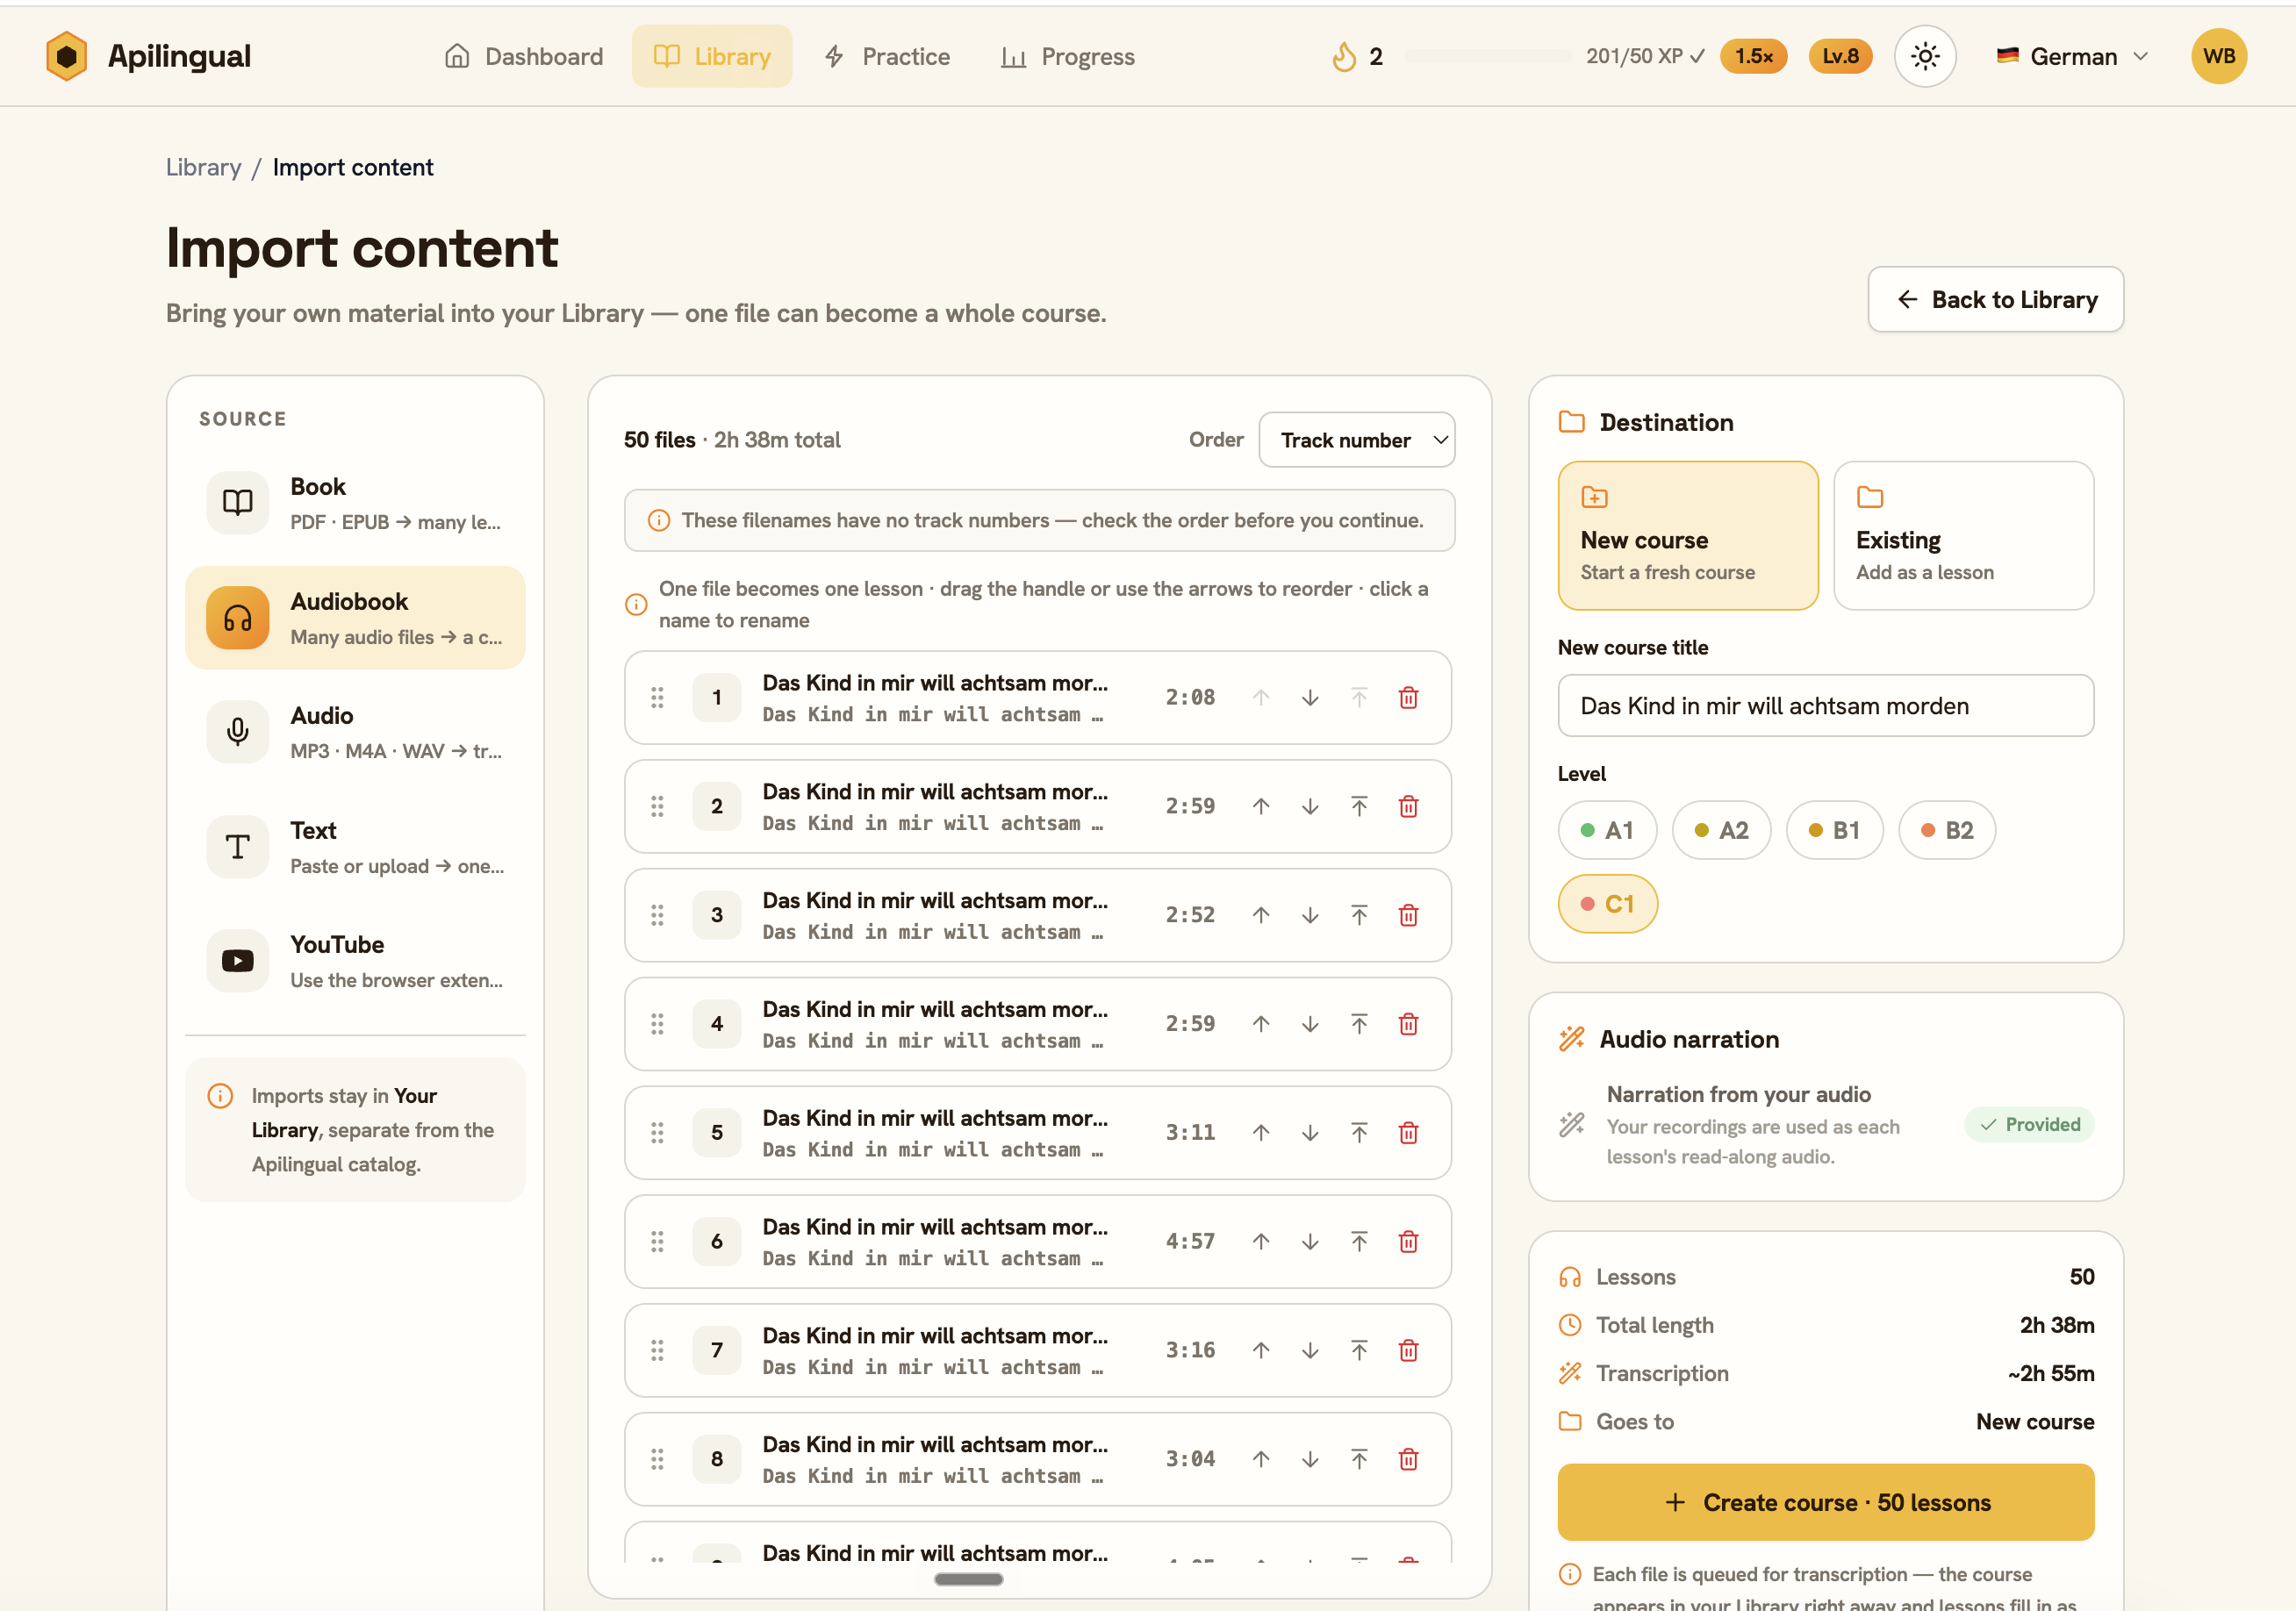
Task: Move file 5 to top
Action: pyautogui.click(x=1359, y=1132)
